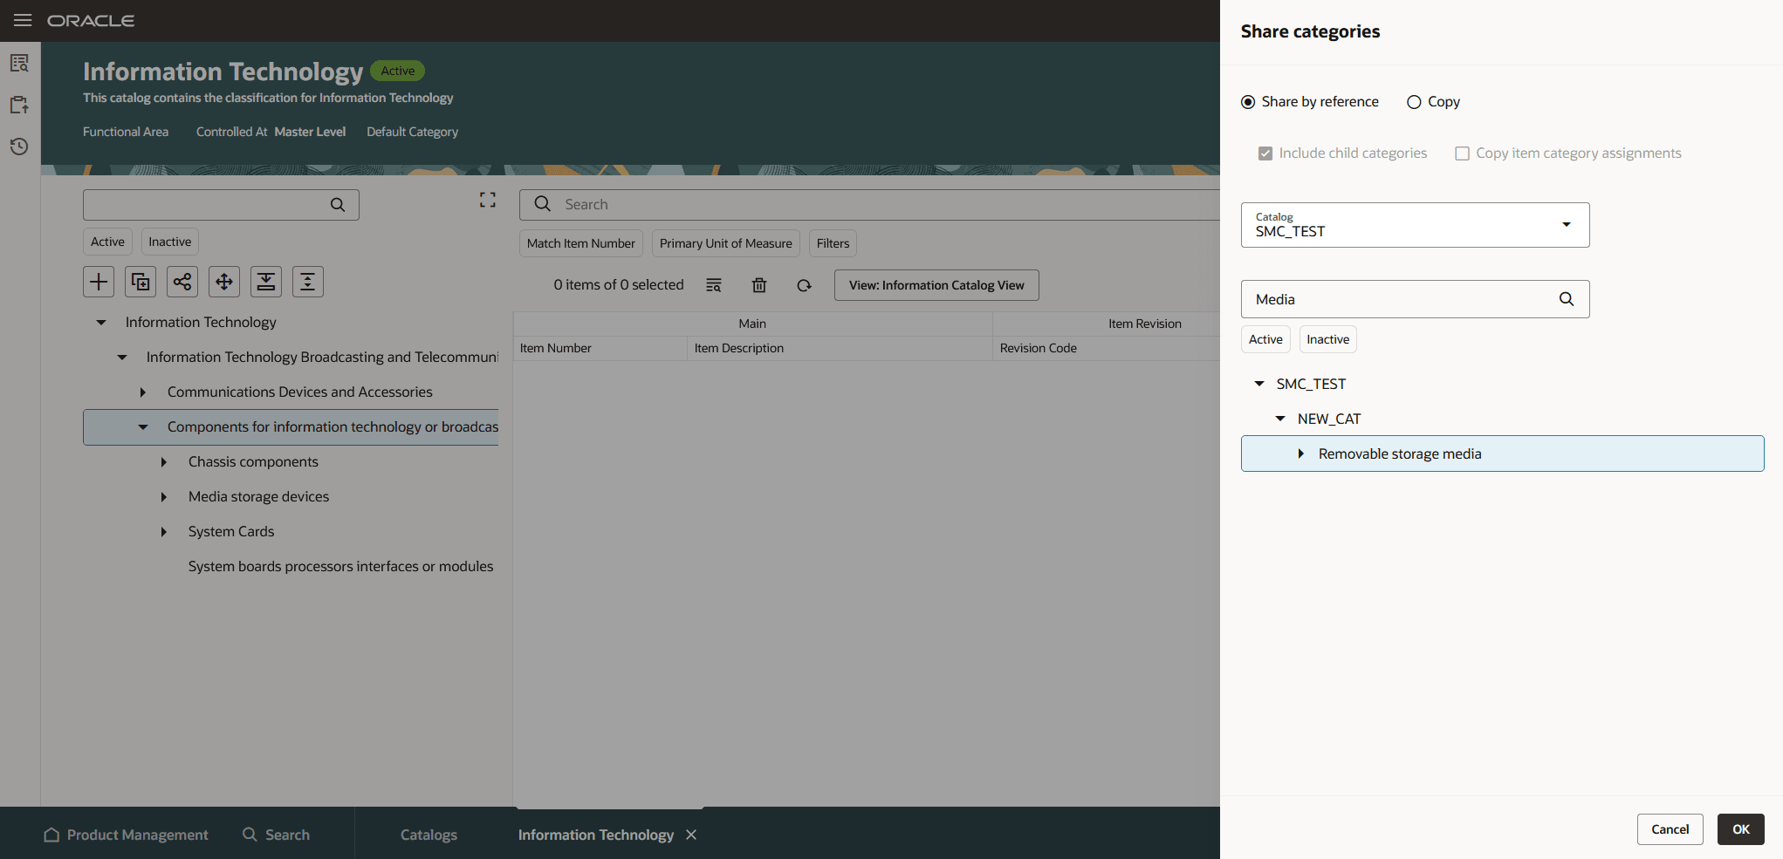Collapse the NEW_CAT tree node
This screenshot has width=1783, height=859.
(x=1279, y=419)
